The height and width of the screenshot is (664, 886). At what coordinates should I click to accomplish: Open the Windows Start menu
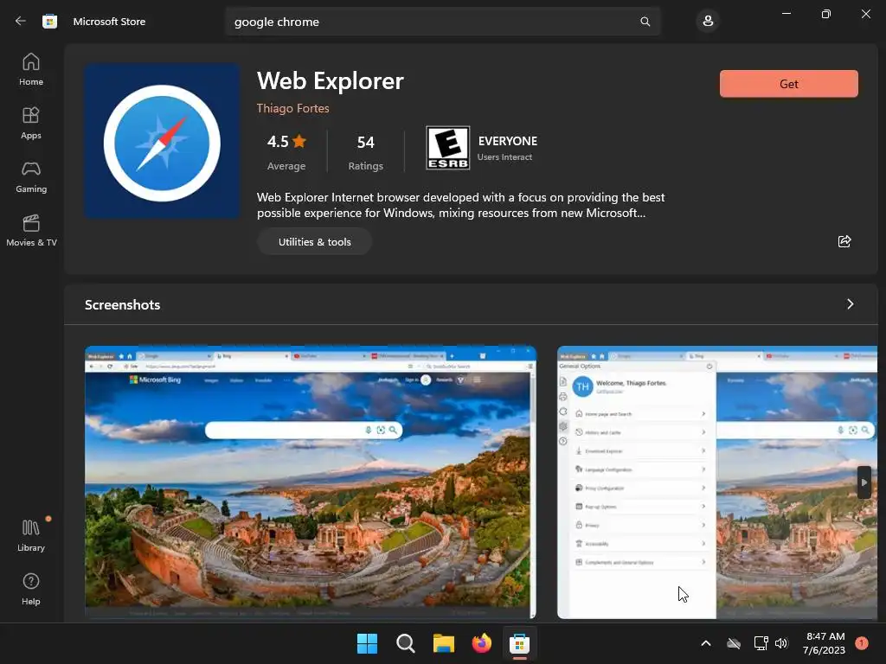pyautogui.click(x=367, y=643)
